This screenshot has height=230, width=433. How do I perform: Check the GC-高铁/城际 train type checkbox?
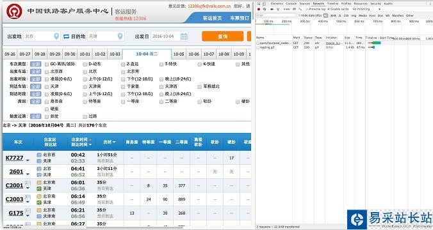47,65
